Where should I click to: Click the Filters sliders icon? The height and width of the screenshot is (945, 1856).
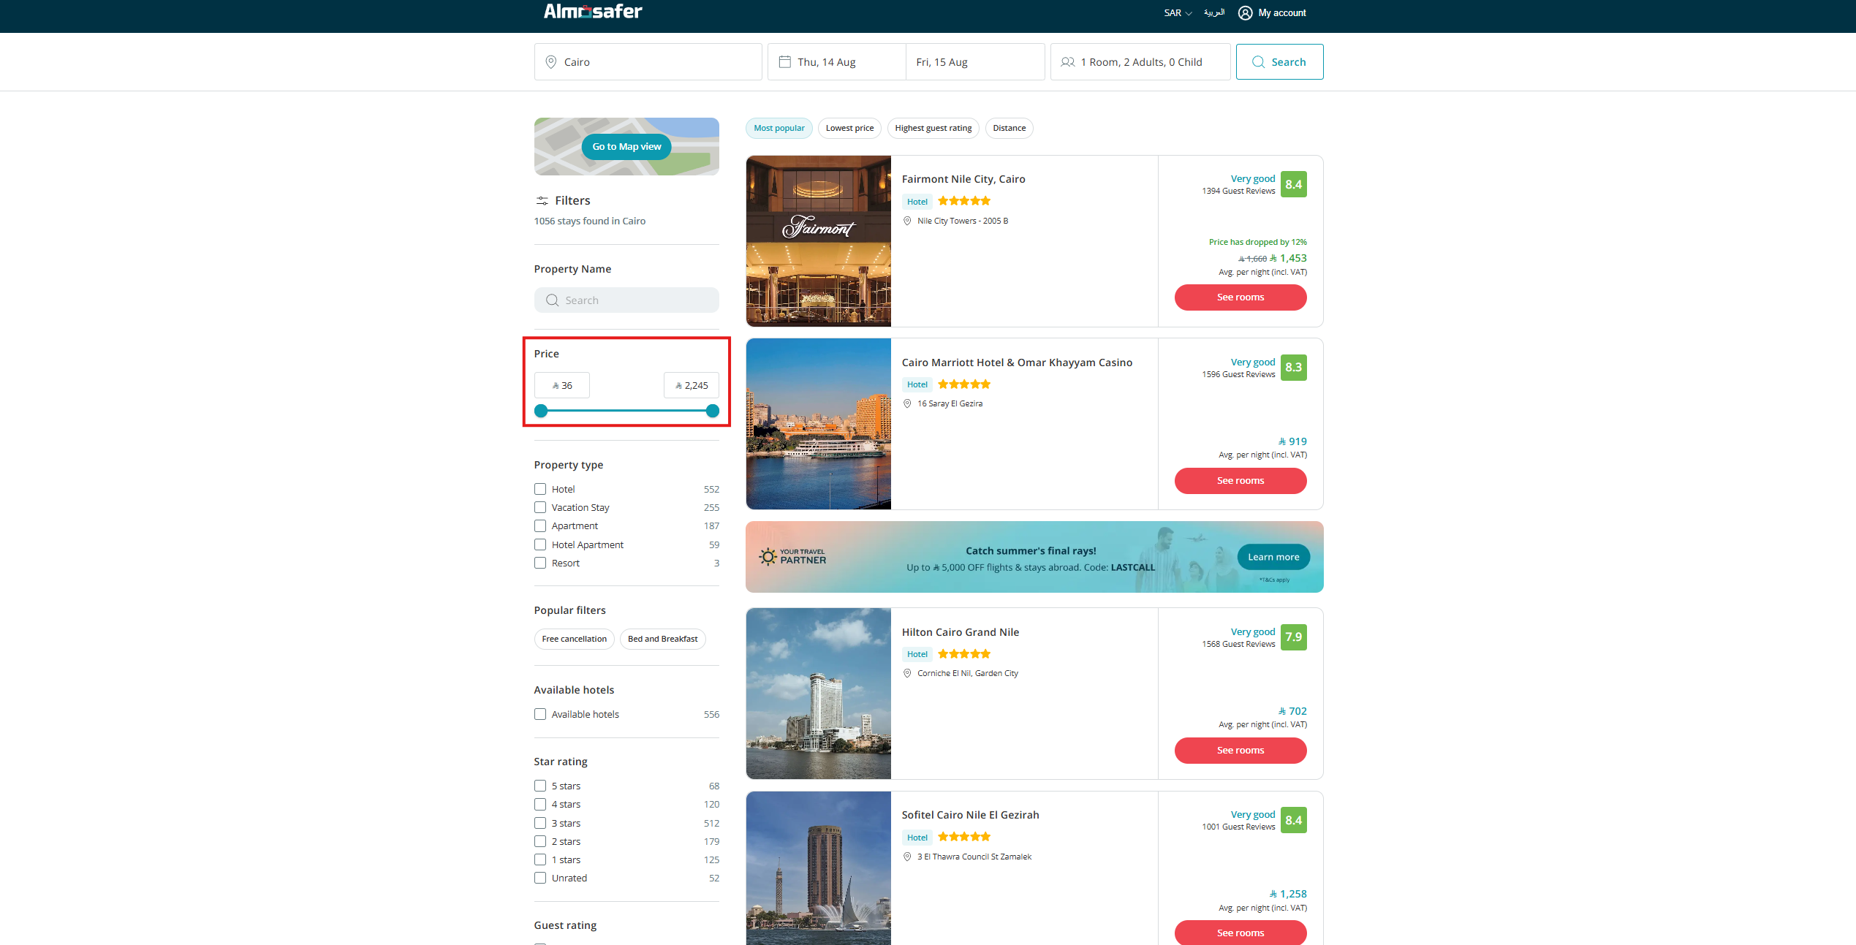(542, 200)
